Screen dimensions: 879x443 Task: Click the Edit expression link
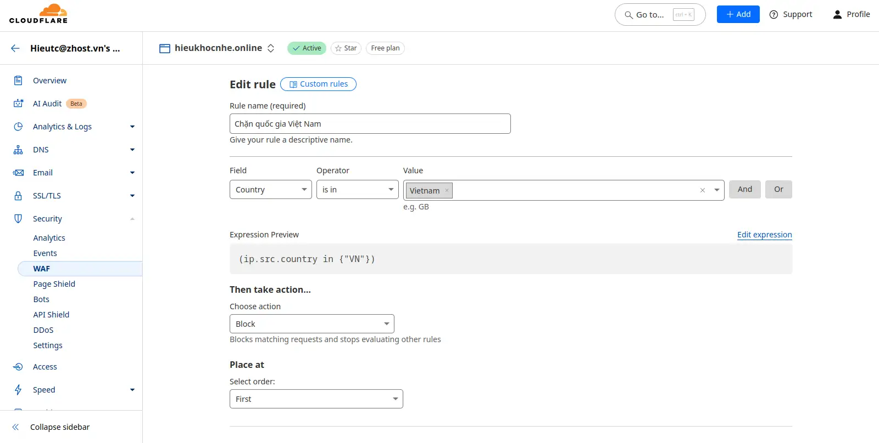click(x=764, y=235)
